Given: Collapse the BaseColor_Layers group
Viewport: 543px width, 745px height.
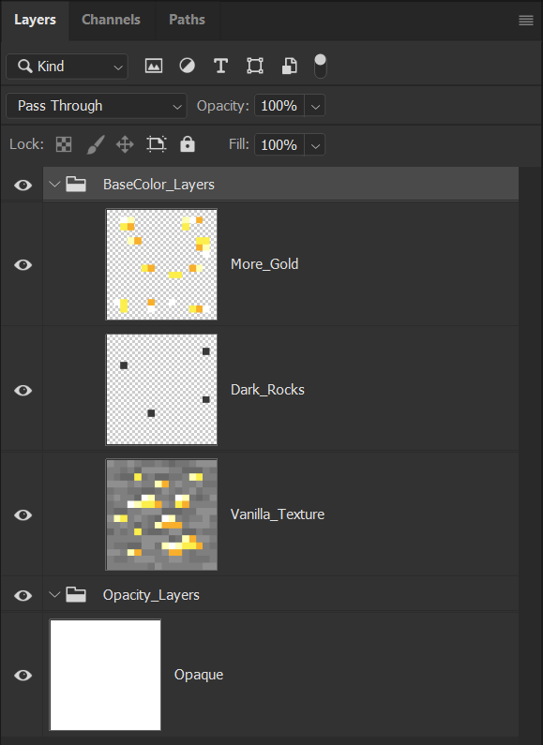Looking at the screenshot, I should 54,184.
